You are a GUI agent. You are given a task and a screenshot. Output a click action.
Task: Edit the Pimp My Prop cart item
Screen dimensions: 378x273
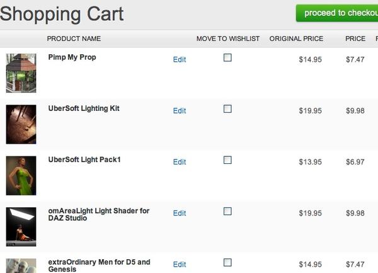(180, 60)
